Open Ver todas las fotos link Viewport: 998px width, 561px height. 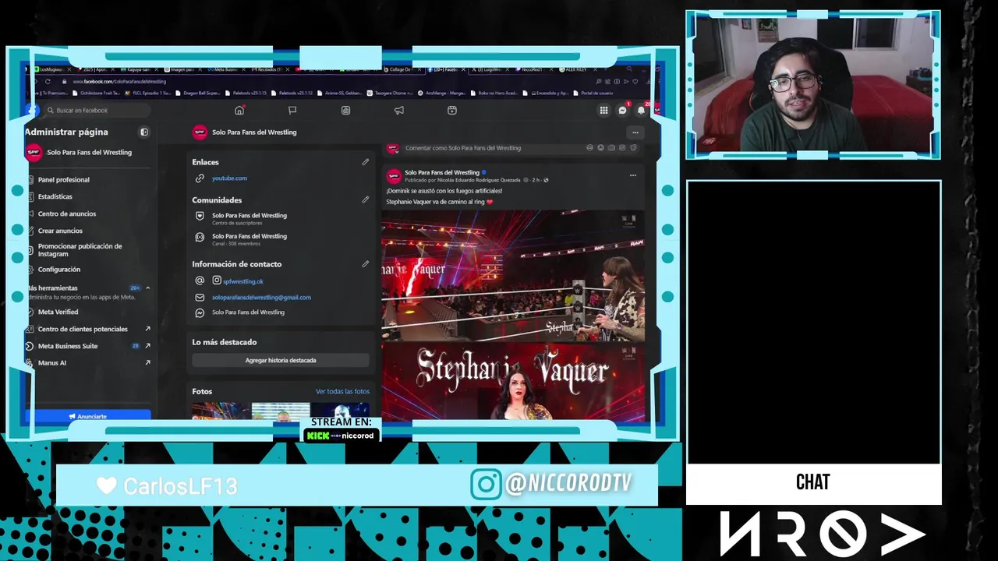click(342, 392)
